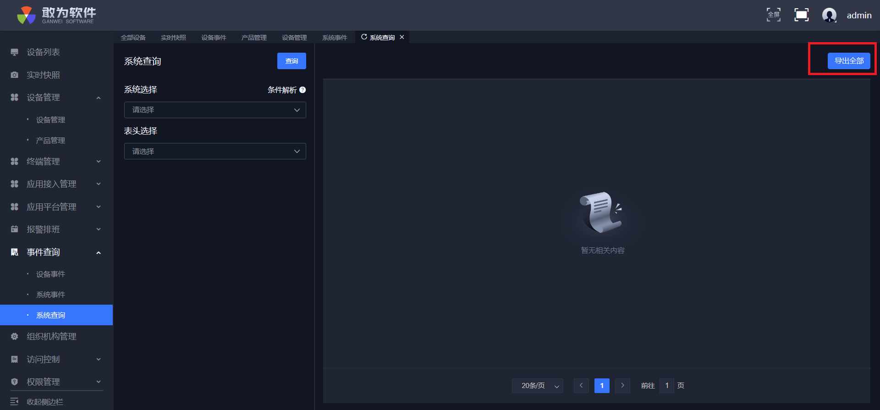Click the admin username
The height and width of the screenshot is (410, 880).
[859, 15]
